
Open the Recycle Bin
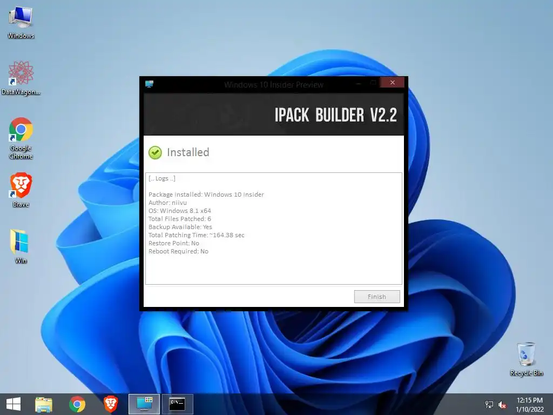pos(526,359)
